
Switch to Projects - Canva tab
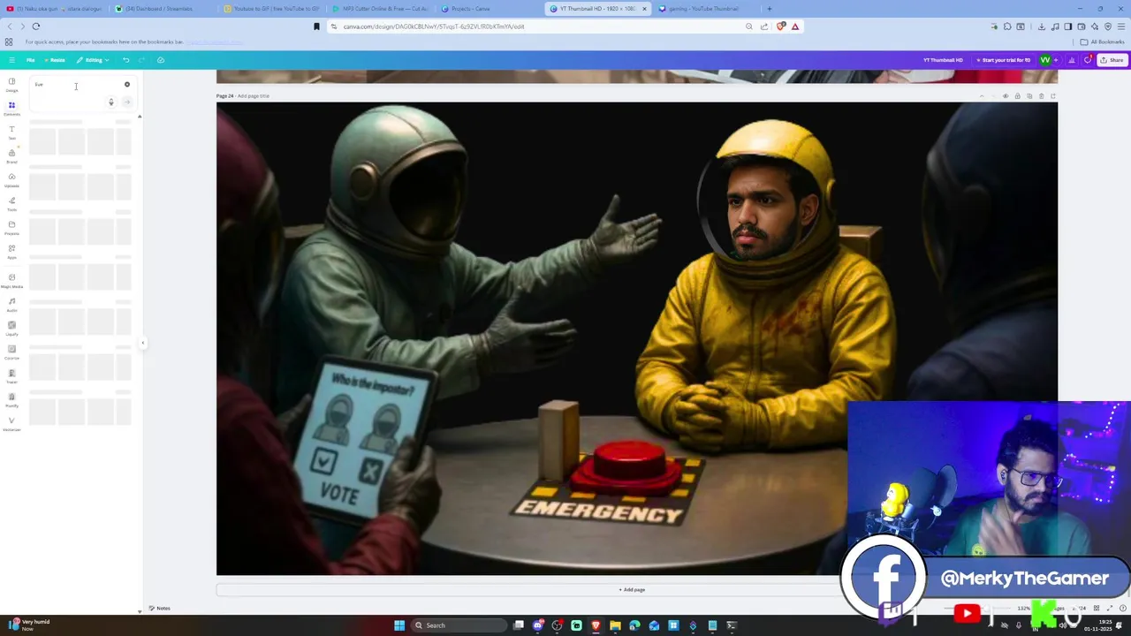[x=489, y=9]
